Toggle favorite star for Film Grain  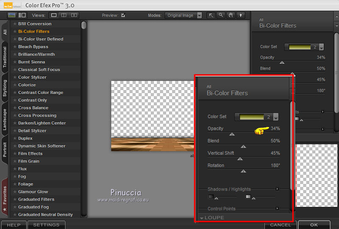15,161
